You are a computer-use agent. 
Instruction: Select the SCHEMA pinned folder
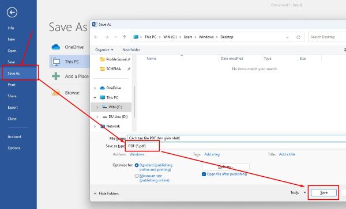tap(114, 69)
